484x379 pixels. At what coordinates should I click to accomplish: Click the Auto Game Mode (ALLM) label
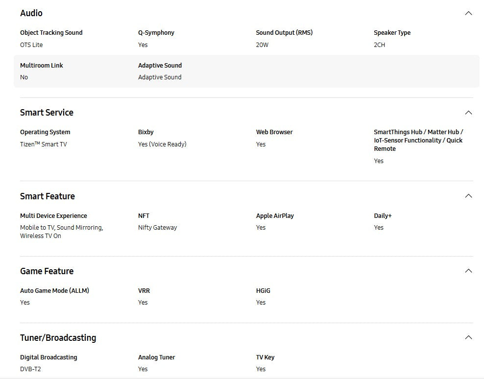click(x=54, y=291)
